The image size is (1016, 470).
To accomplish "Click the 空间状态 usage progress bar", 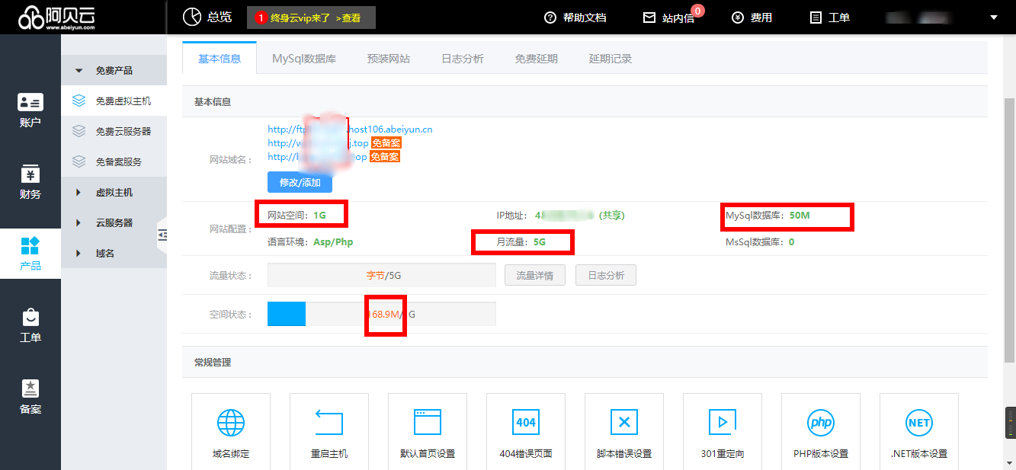I will click(x=381, y=314).
